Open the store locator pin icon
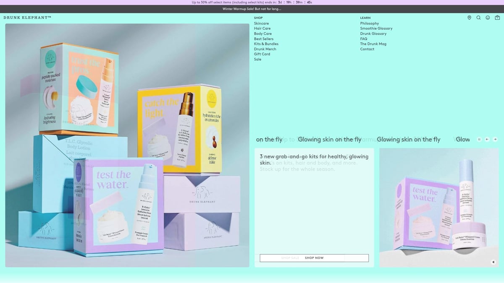Viewport: 504px width, 283px height. (x=469, y=18)
